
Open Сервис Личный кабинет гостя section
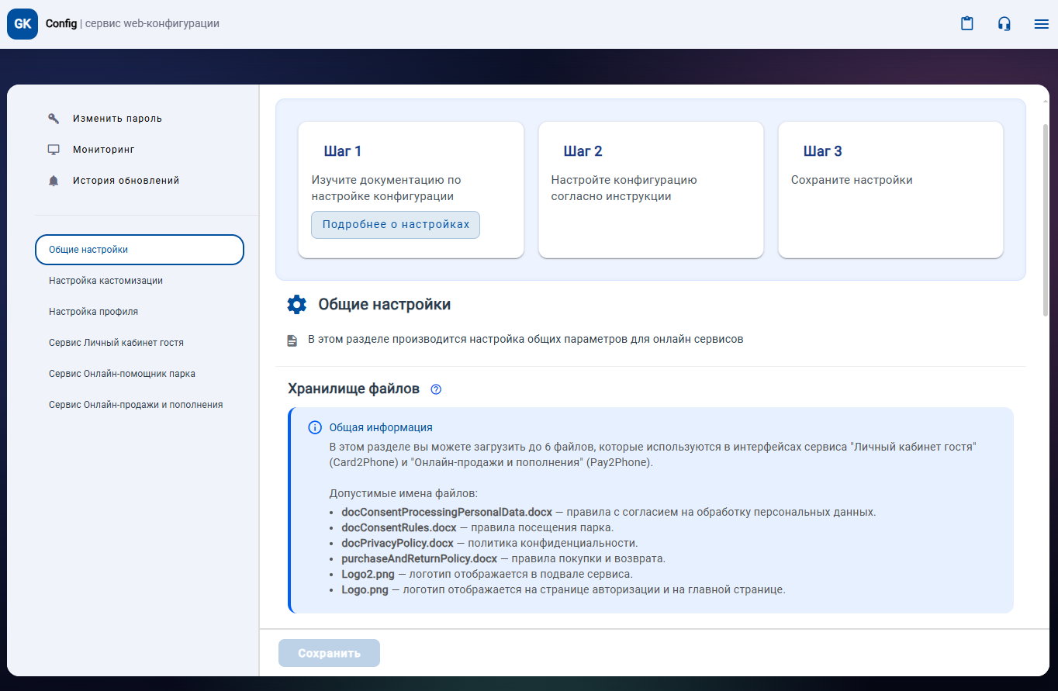(116, 343)
